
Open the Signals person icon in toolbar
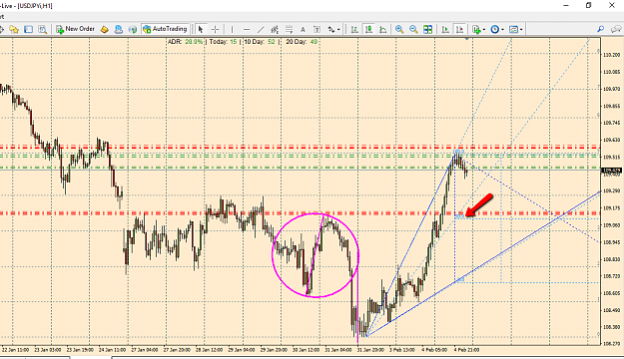(118, 30)
